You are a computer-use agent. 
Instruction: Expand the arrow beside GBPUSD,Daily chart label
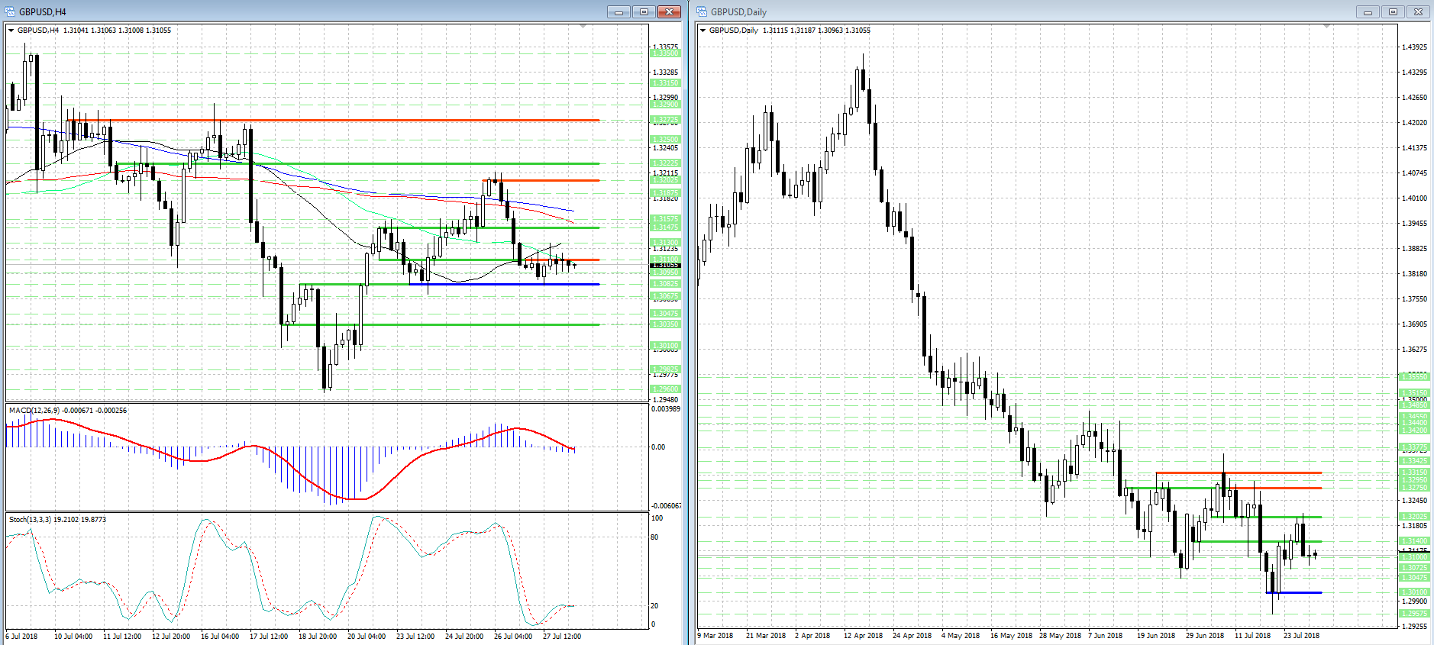703,31
